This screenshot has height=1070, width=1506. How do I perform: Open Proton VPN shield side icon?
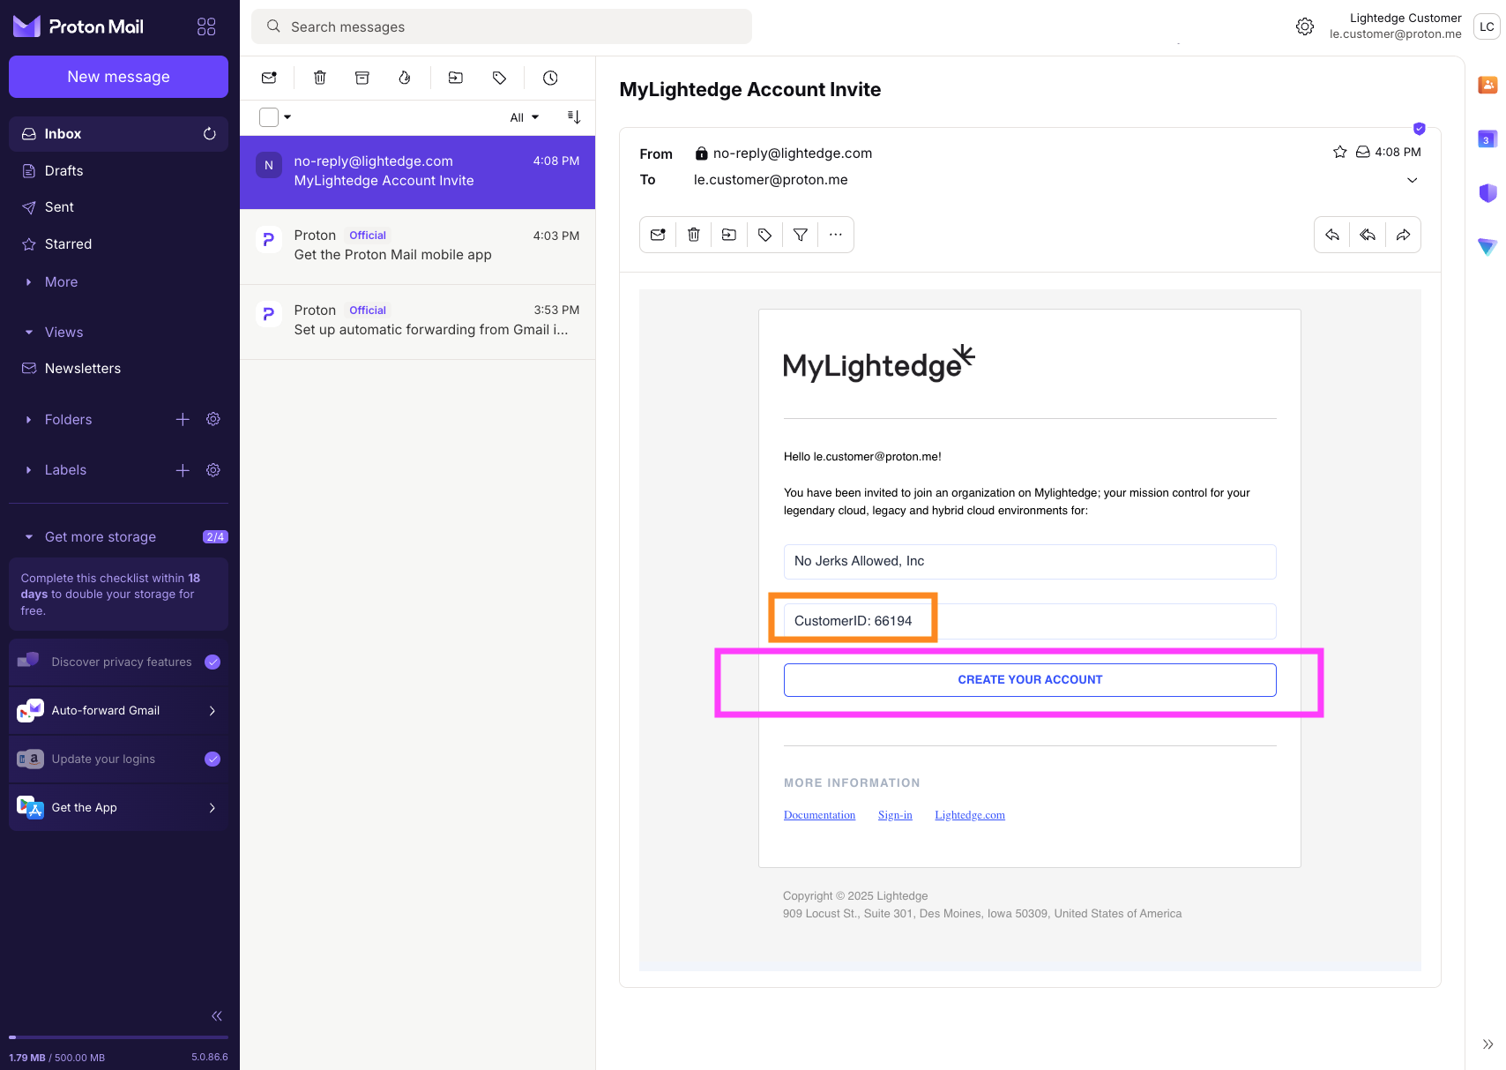click(1487, 193)
